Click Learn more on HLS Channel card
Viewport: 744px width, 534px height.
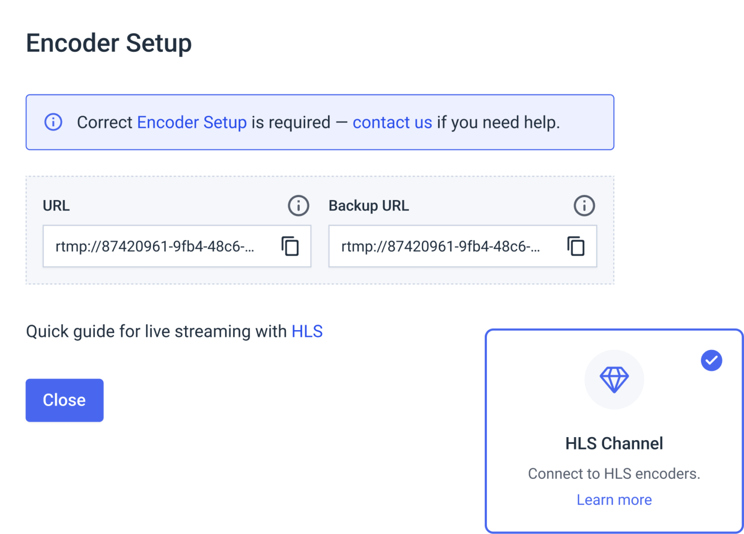pyautogui.click(x=614, y=500)
